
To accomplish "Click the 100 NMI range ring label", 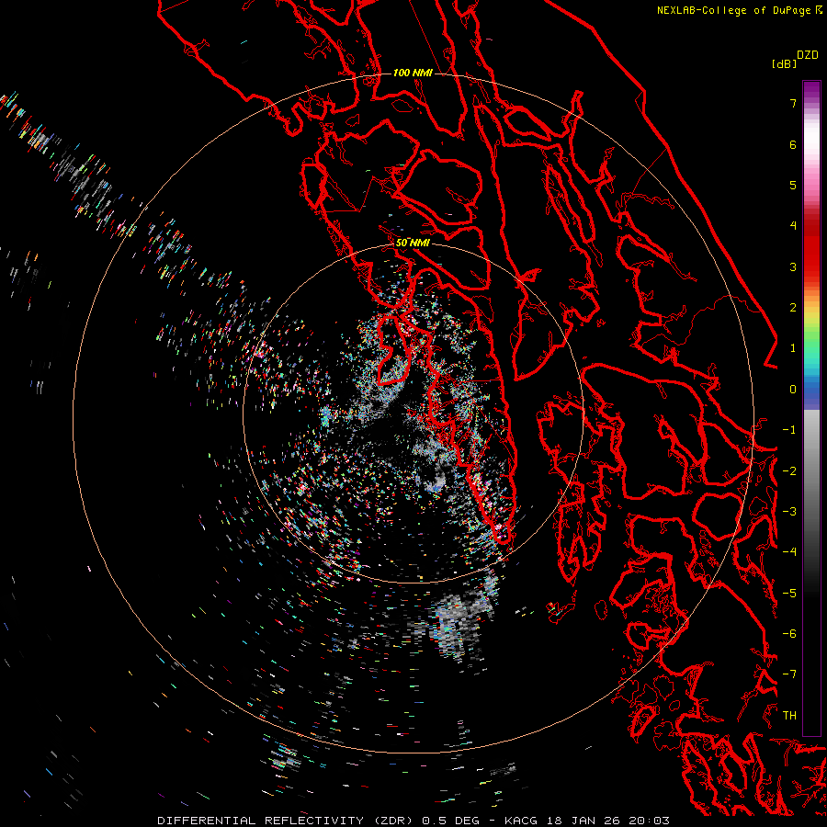I will tap(413, 73).
